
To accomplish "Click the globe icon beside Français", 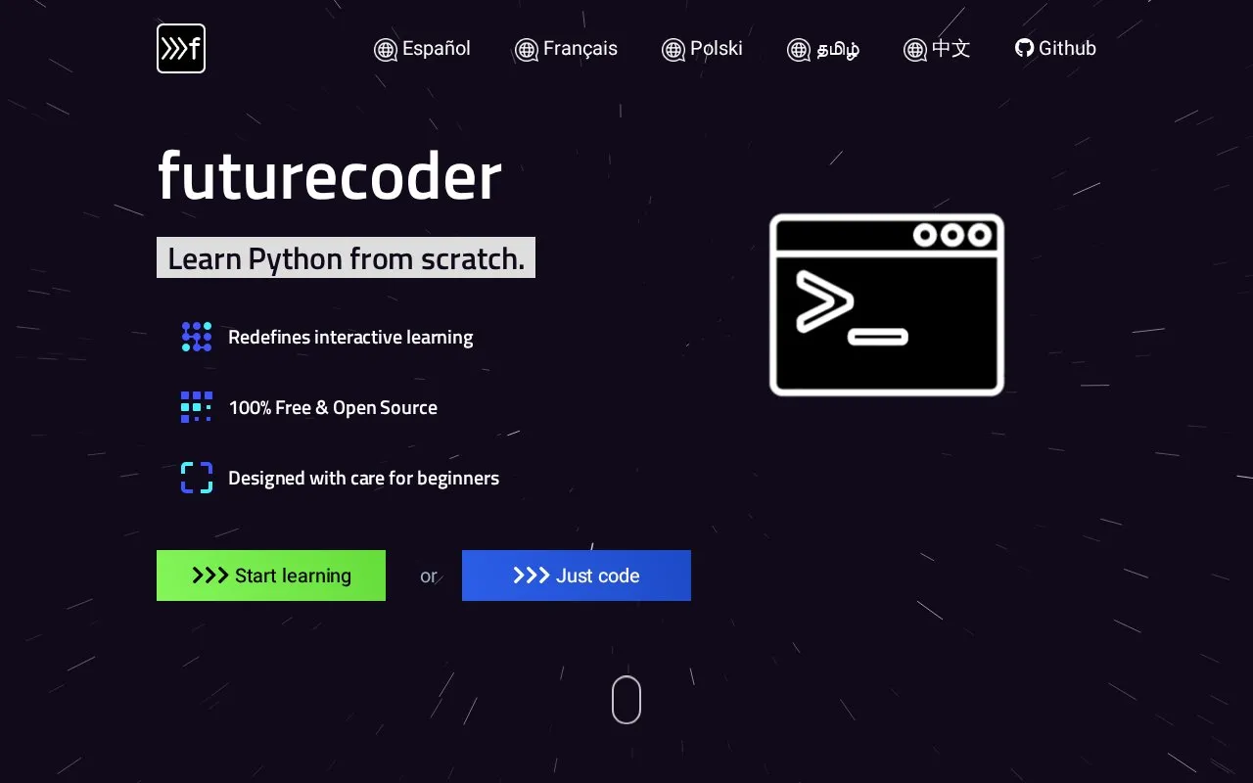I will [x=527, y=49].
